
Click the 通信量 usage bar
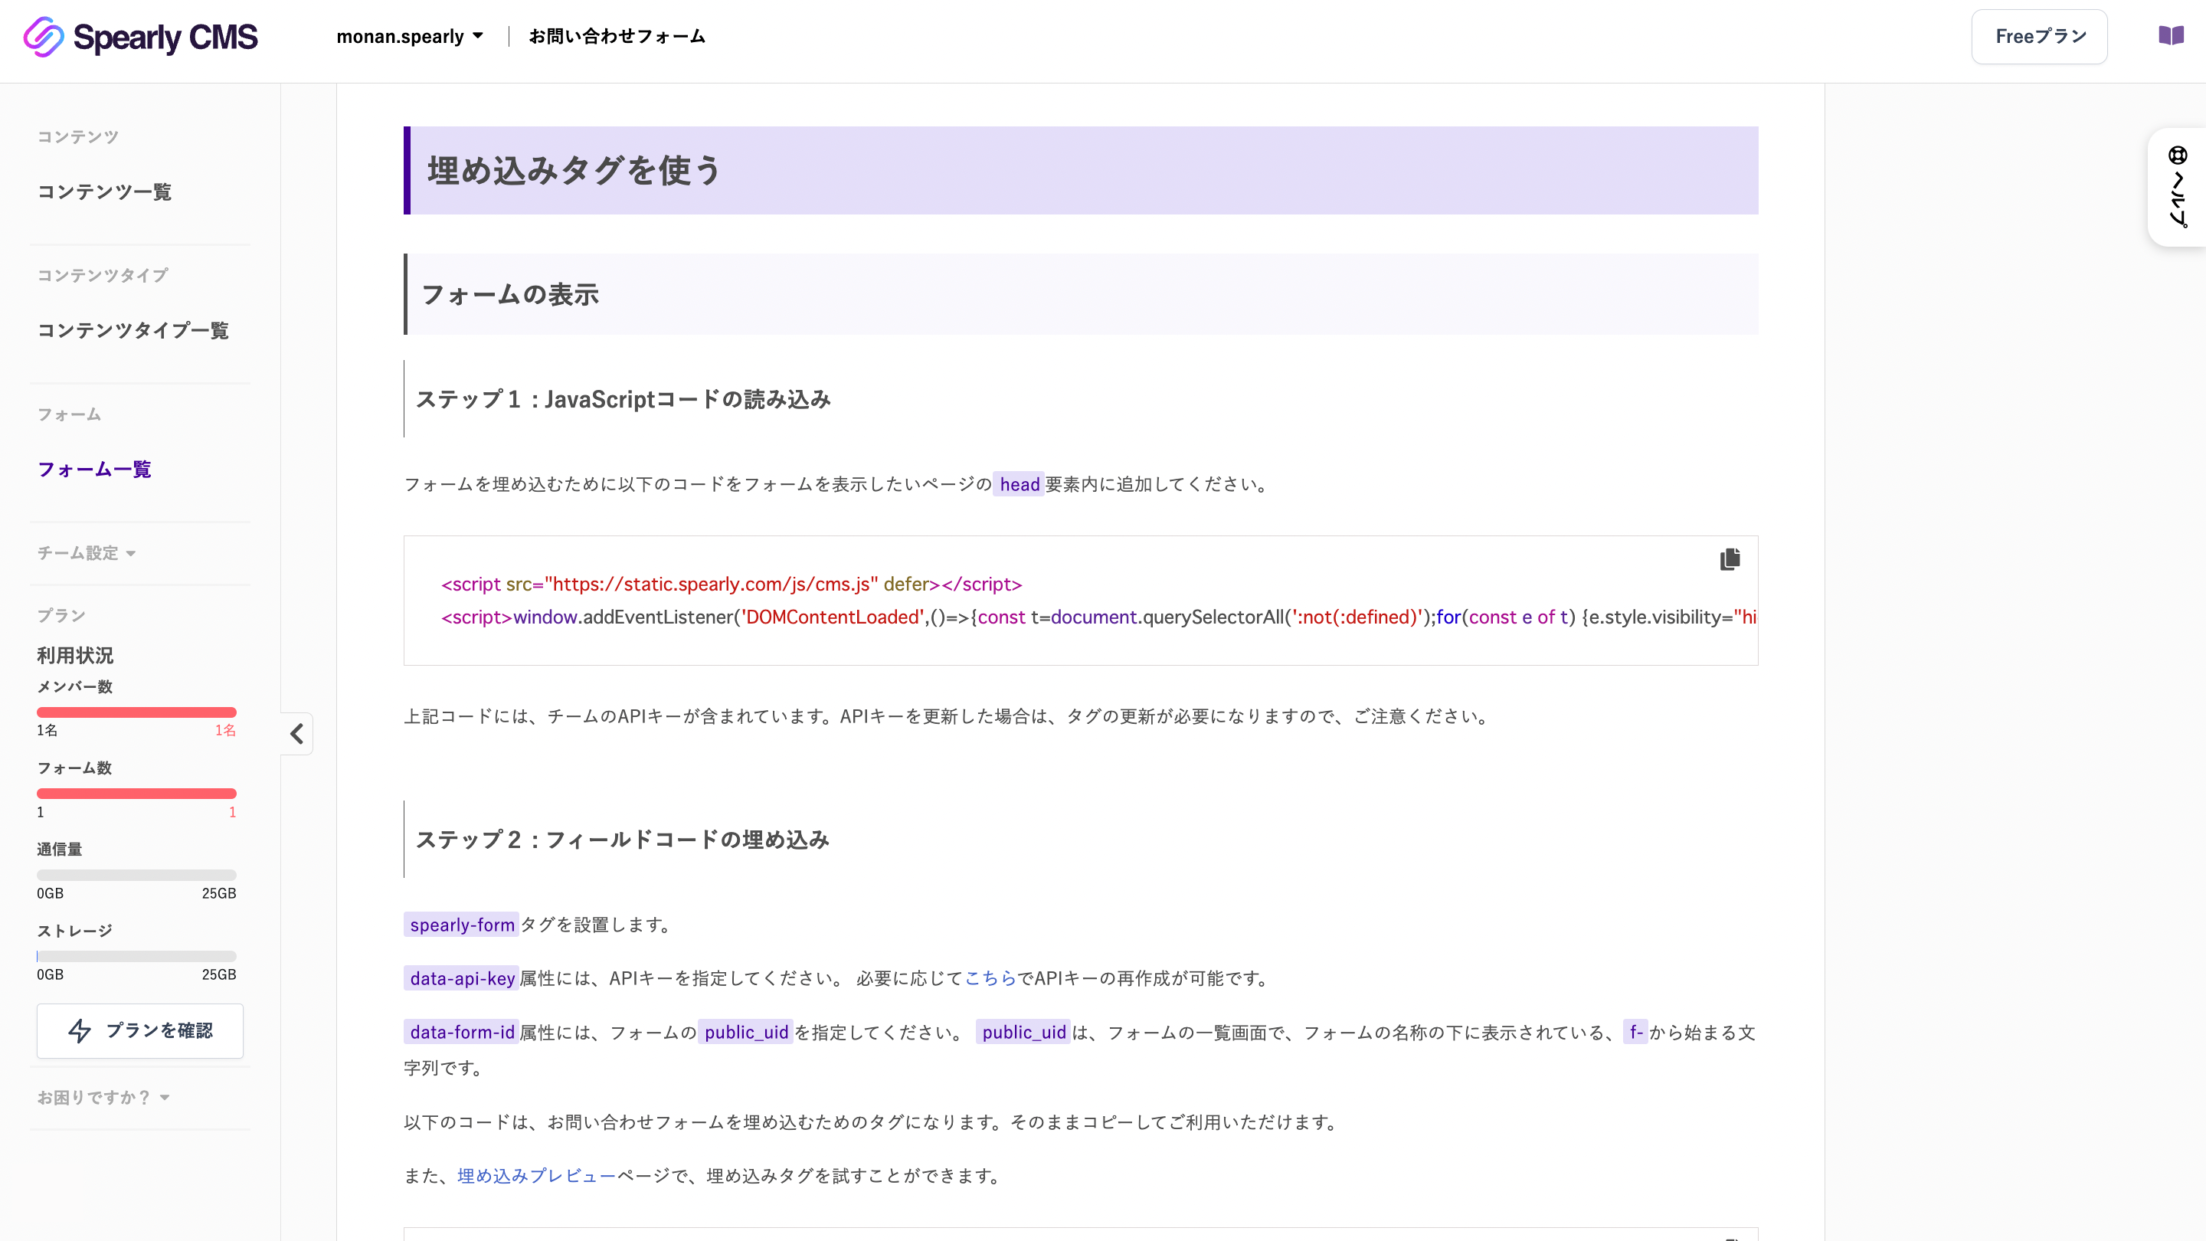(136, 876)
